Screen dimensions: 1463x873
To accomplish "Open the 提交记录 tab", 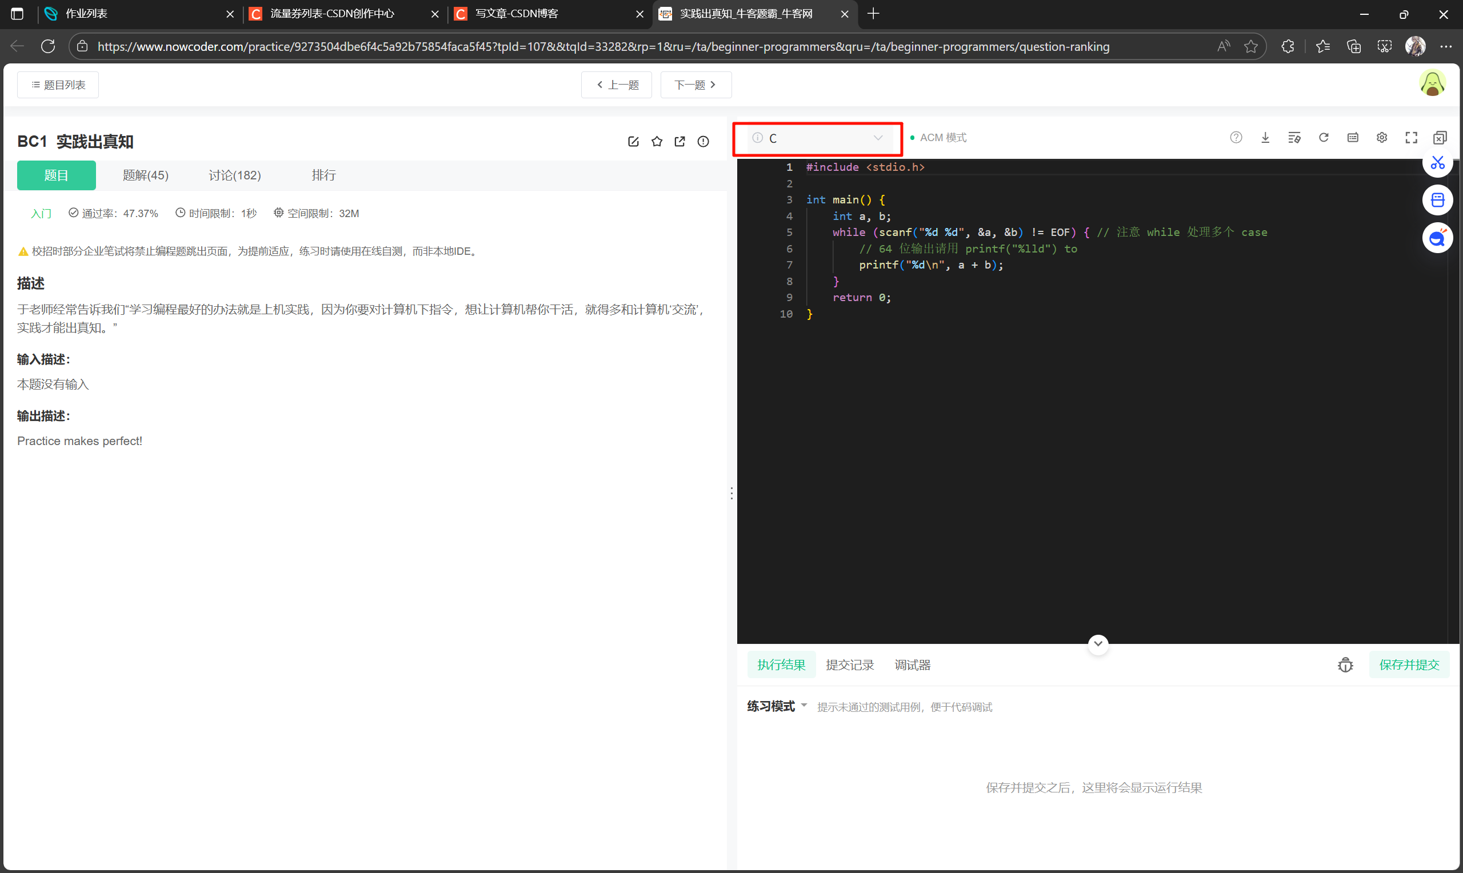I will (849, 666).
